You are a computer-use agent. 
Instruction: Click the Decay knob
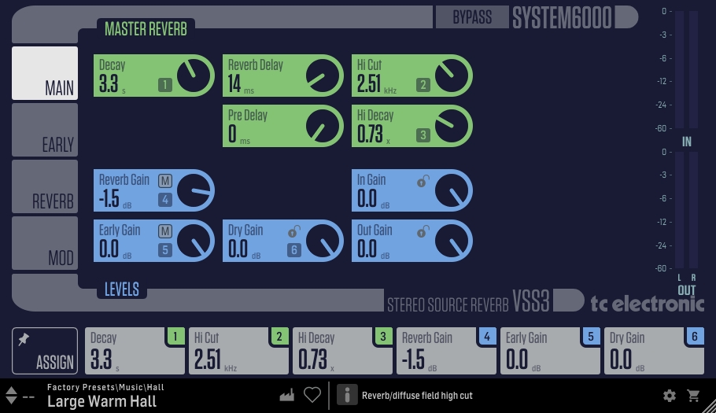pyautogui.click(x=194, y=76)
